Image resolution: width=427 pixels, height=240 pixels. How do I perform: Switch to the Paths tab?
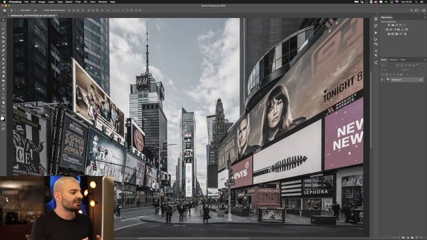pyautogui.click(x=403, y=59)
